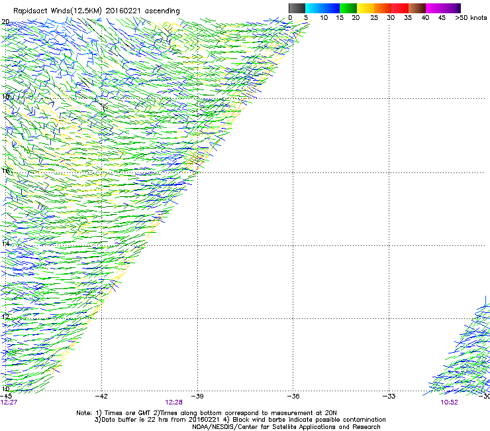Click the purple time label '10:52'
The height and width of the screenshot is (431, 490).
pos(449,402)
